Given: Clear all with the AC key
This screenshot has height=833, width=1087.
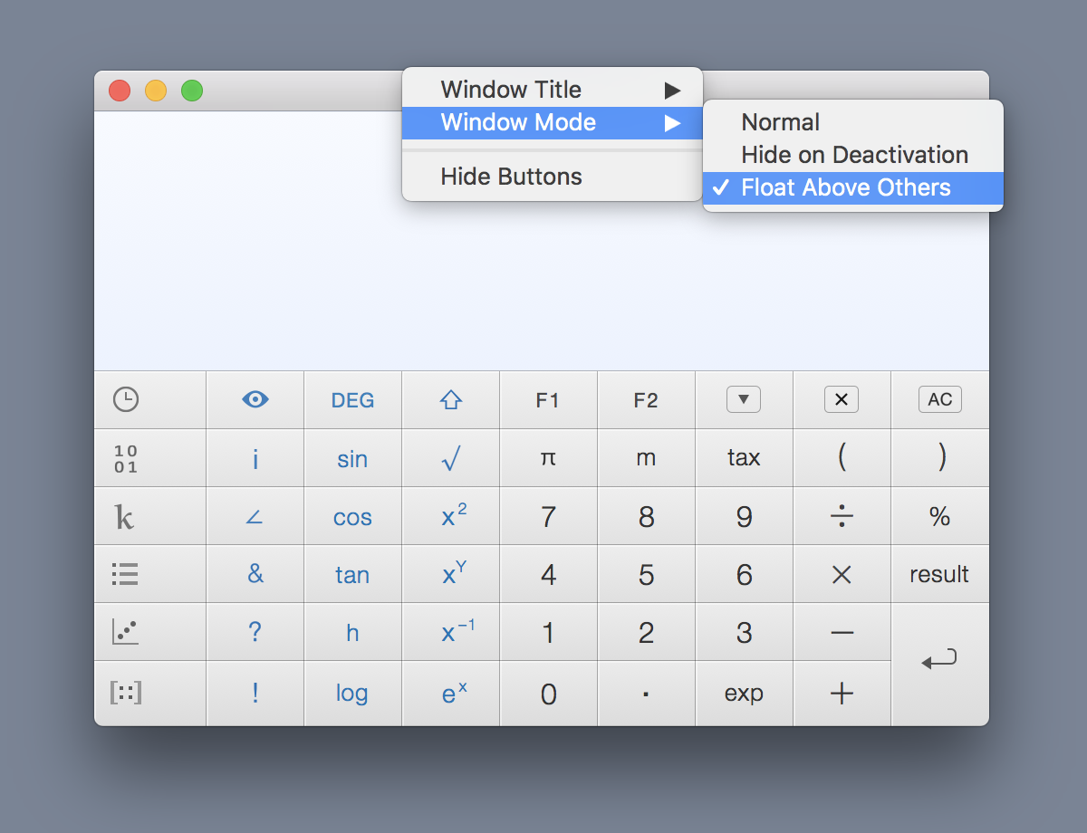Looking at the screenshot, I should [x=940, y=399].
